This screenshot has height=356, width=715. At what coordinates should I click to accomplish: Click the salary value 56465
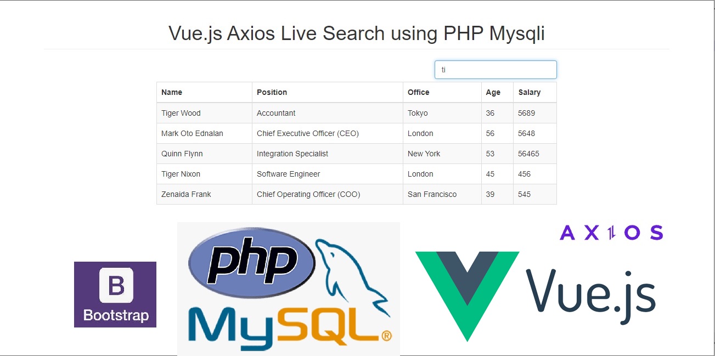(x=528, y=154)
